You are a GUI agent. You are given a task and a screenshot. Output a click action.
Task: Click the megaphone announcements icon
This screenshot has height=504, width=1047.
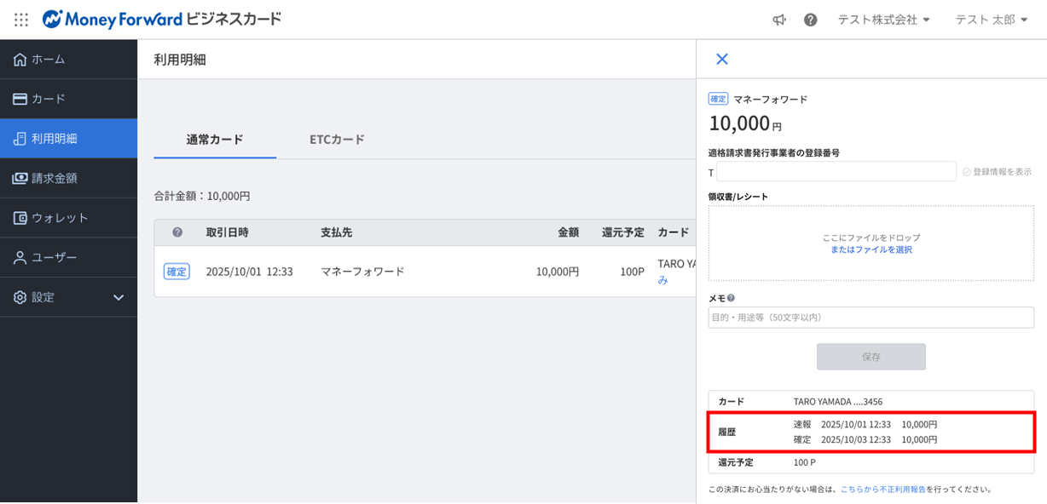coord(779,20)
